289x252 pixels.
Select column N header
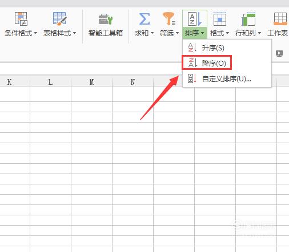[x=133, y=82]
